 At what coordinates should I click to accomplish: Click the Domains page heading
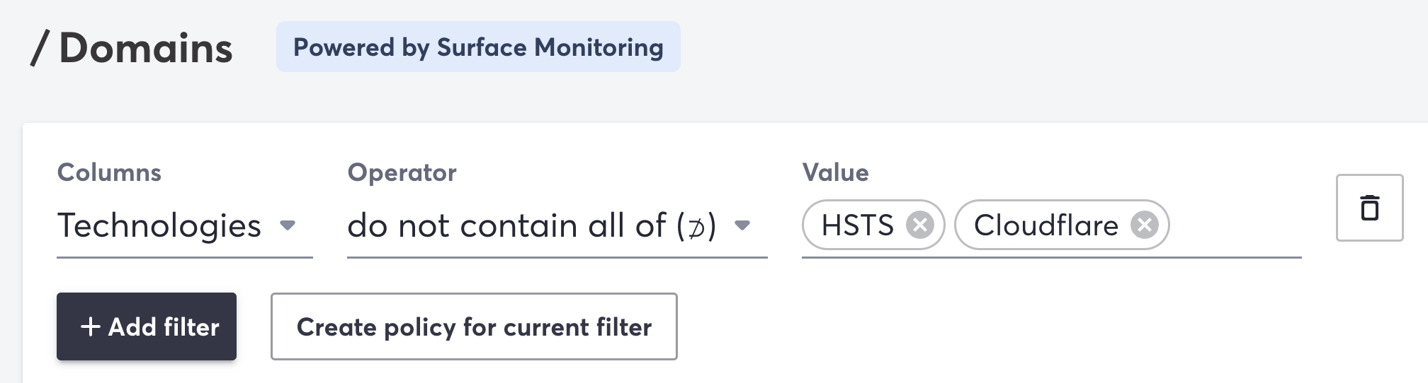click(145, 48)
